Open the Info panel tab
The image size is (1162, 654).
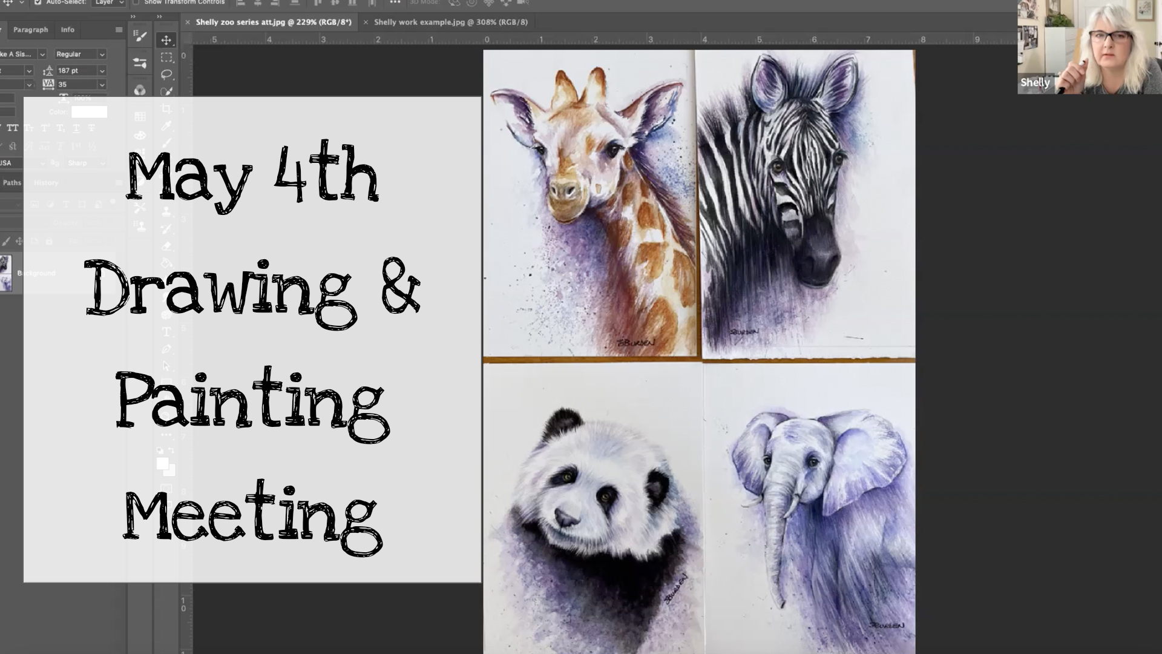tap(68, 30)
